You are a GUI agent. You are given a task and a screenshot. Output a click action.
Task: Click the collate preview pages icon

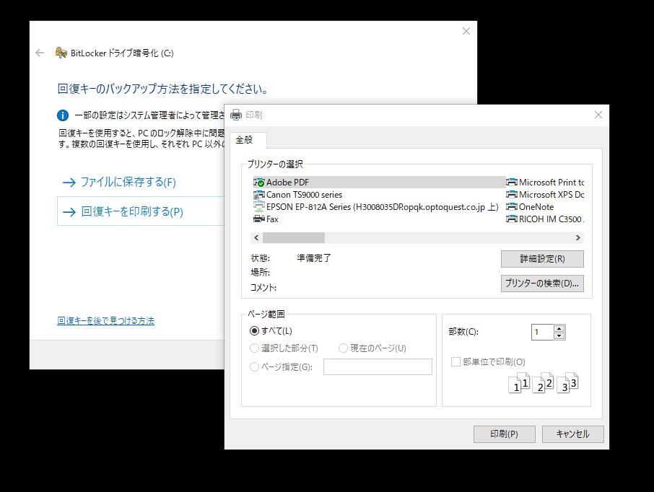coord(543,383)
